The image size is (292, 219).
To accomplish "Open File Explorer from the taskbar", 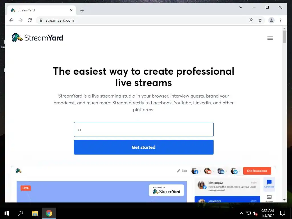I will [35, 213].
